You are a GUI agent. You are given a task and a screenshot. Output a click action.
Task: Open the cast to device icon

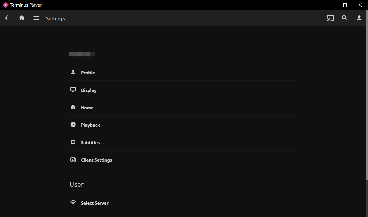pyautogui.click(x=330, y=18)
